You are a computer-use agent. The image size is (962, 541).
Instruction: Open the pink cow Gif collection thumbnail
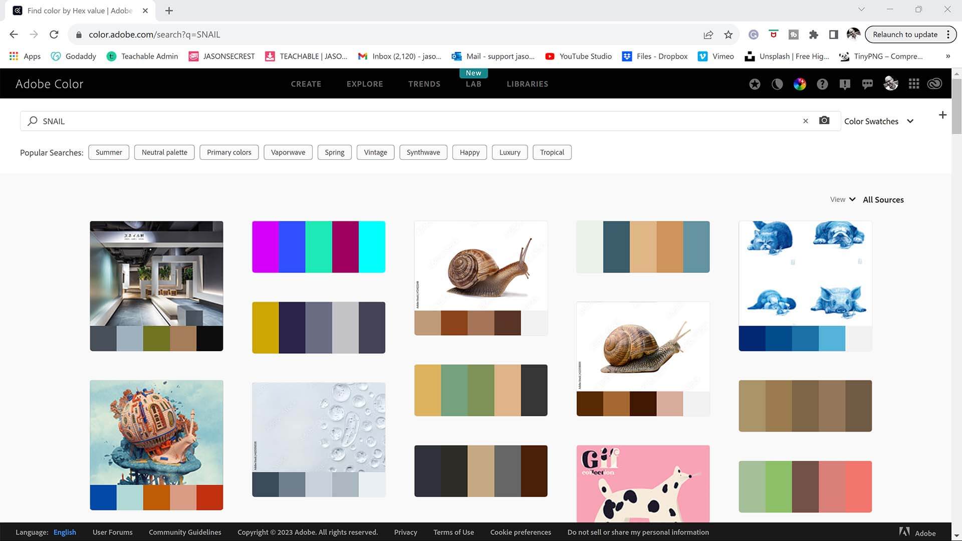[643, 483]
